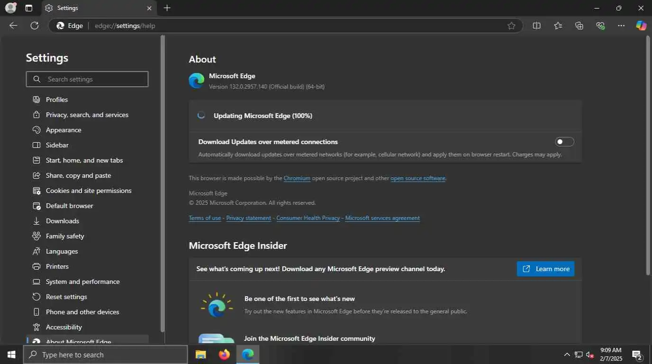Open the Copilot icon
Image resolution: width=652 pixels, height=364 pixels.
pos(641,26)
